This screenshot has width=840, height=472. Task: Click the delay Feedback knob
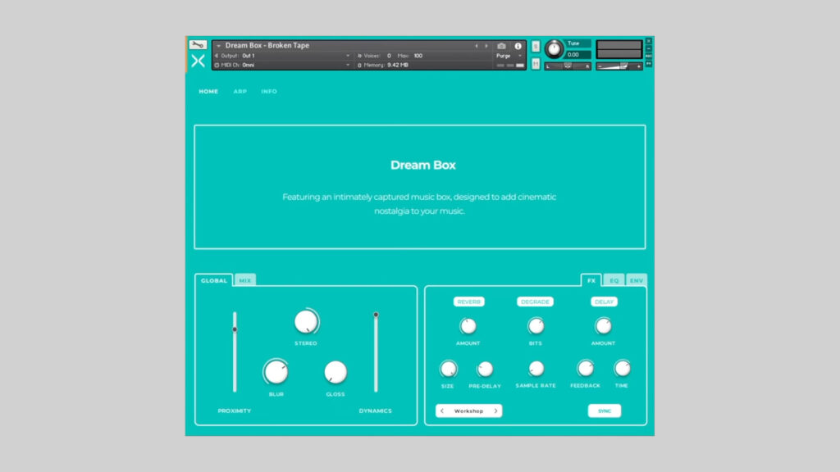tap(585, 368)
